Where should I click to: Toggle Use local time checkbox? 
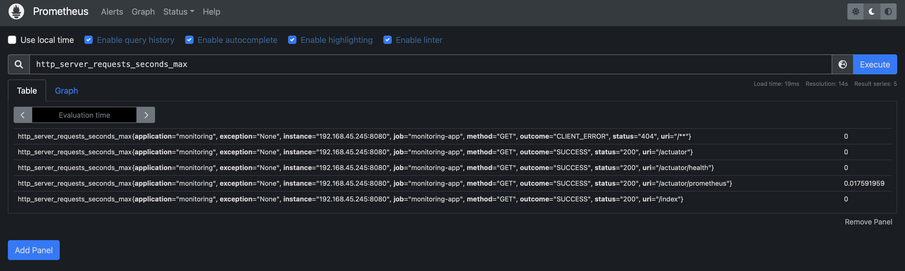pyautogui.click(x=12, y=40)
